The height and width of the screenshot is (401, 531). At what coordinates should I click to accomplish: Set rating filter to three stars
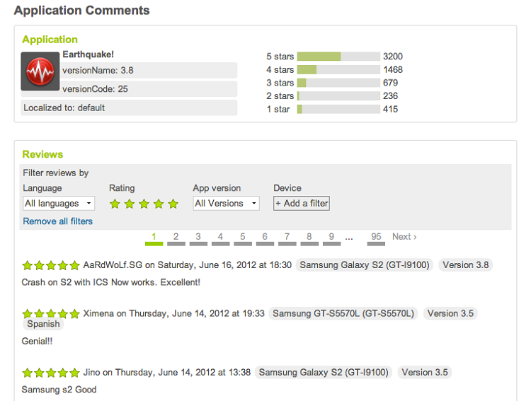pos(144,204)
